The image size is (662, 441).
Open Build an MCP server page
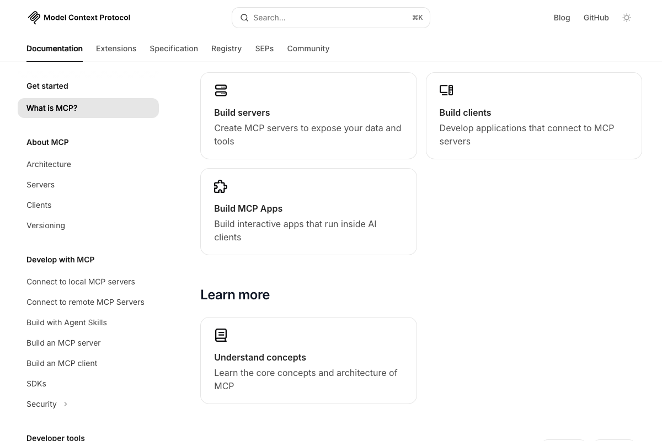tap(63, 343)
